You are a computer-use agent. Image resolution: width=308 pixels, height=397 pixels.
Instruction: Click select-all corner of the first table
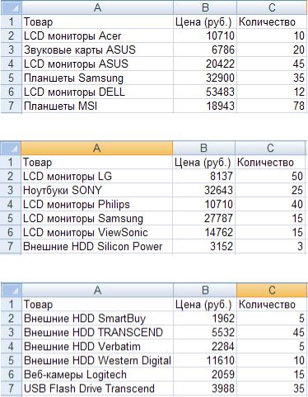click(12, 7)
